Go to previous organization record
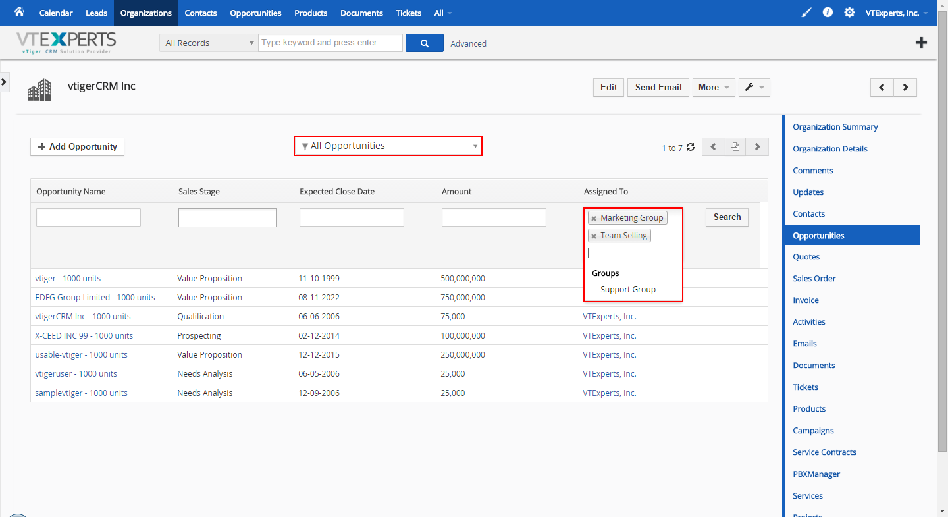 [882, 88]
